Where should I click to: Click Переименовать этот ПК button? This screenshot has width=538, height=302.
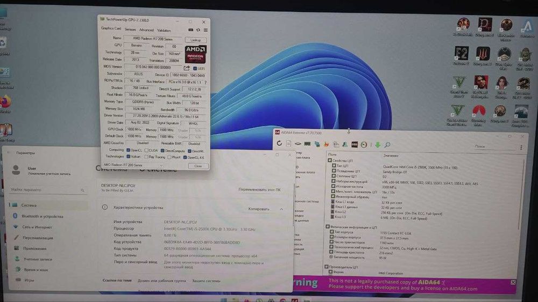coord(259,189)
